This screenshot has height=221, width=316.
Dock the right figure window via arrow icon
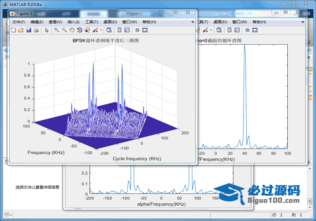point(302,22)
